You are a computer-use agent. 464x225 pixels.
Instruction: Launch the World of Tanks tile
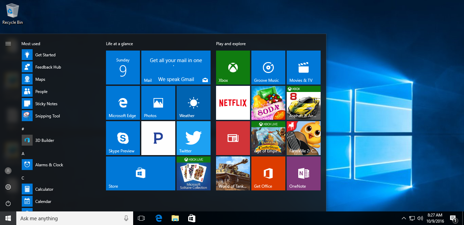[x=233, y=173]
